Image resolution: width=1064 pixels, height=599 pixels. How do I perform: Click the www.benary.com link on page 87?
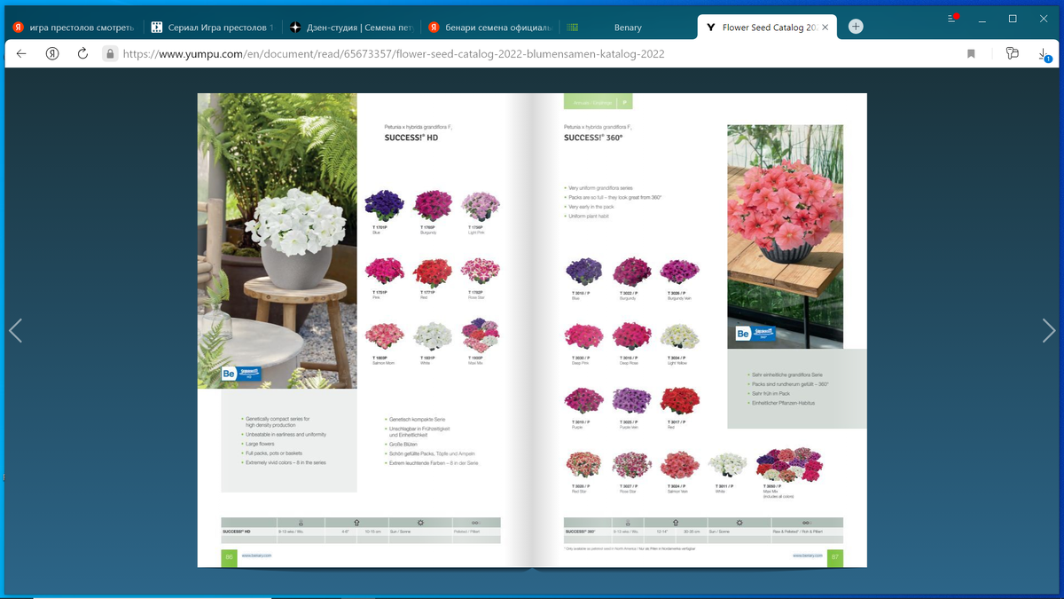pos(808,556)
